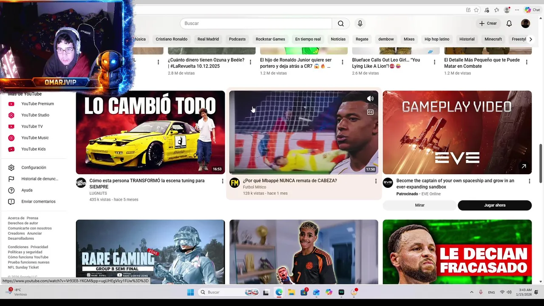Image resolution: width=544 pixels, height=306 pixels.
Task: Open YouTube Kids in sidebar
Action: (33, 149)
